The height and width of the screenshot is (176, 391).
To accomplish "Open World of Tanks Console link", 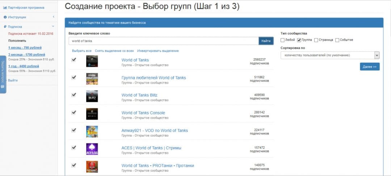I will [x=143, y=113].
